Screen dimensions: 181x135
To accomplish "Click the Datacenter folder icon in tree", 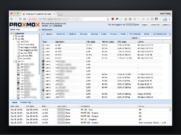I will click(x=13, y=33).
